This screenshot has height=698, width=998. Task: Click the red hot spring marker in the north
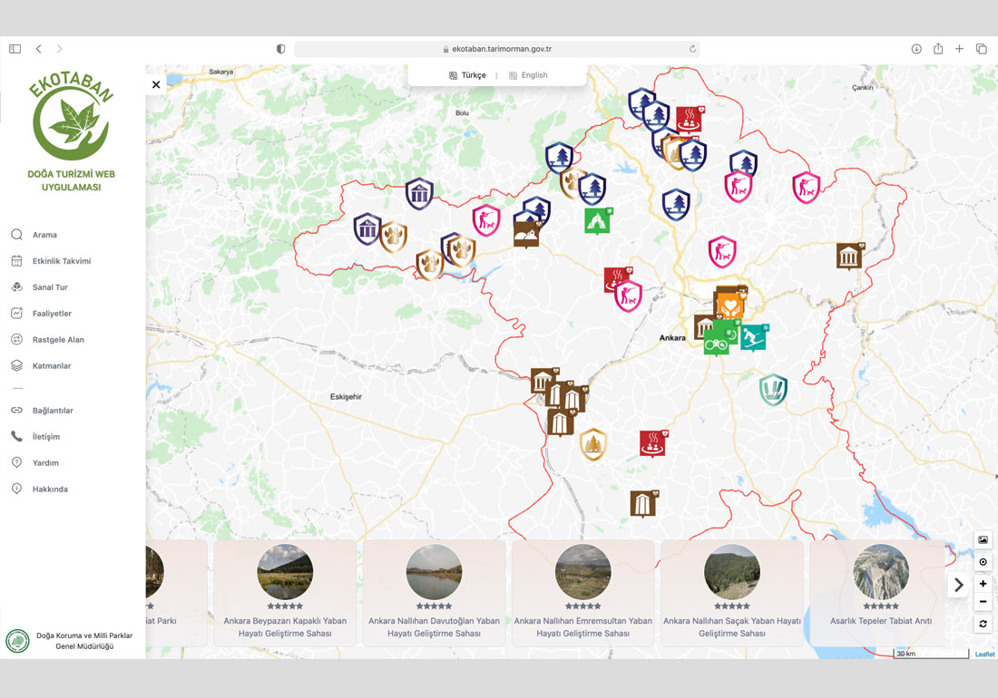click(690, 118)
